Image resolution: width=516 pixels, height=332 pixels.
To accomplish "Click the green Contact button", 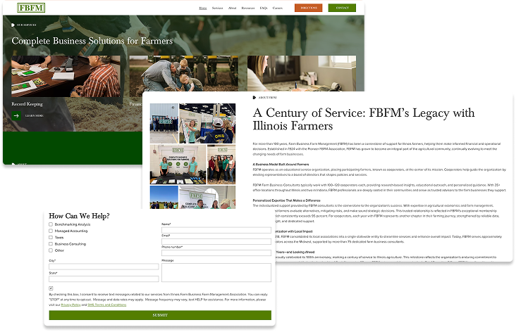I will [x=342, y=8].
